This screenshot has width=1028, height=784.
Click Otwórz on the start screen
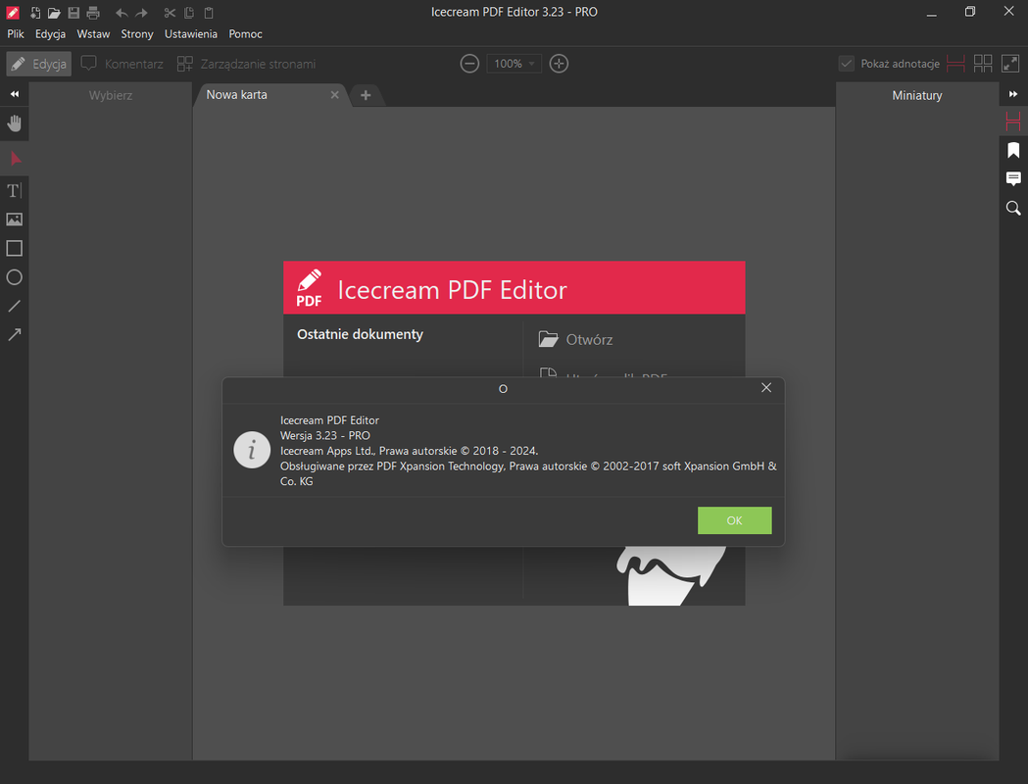click(x=575, y=339)
